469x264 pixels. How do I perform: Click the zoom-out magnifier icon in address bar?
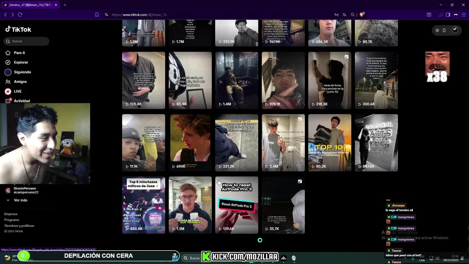coord(352,15)
